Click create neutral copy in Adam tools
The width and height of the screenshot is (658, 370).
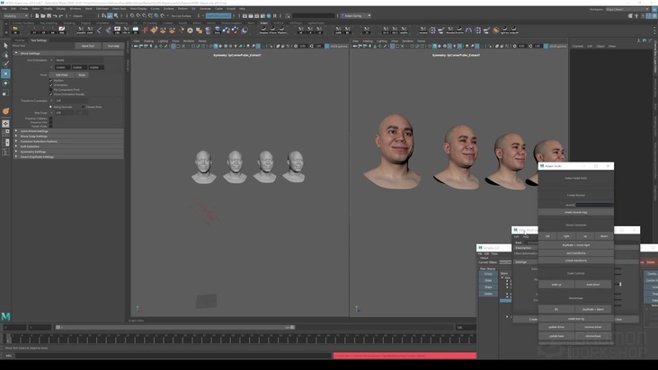[575, 213]
